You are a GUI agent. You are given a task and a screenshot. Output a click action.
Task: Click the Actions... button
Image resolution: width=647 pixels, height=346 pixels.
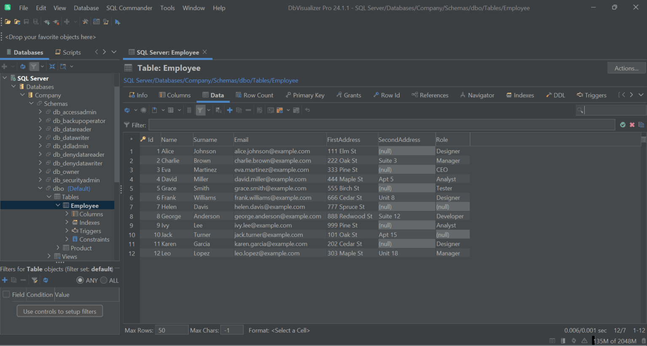coord(626,68)
